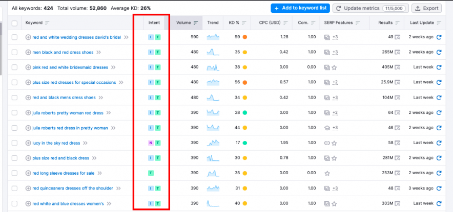Add 'pink red and white bridesmaid dresses' via plus icon
This screenshot has width=453, height=212.
28,67
